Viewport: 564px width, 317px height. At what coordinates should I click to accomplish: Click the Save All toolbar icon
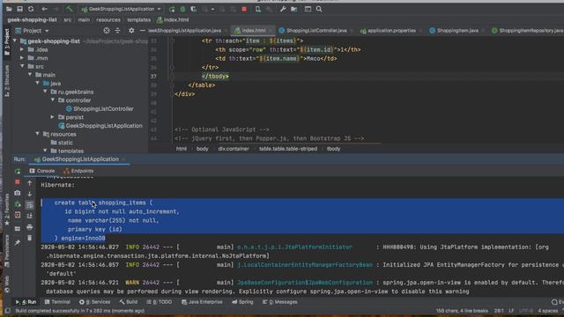point(19,9)
